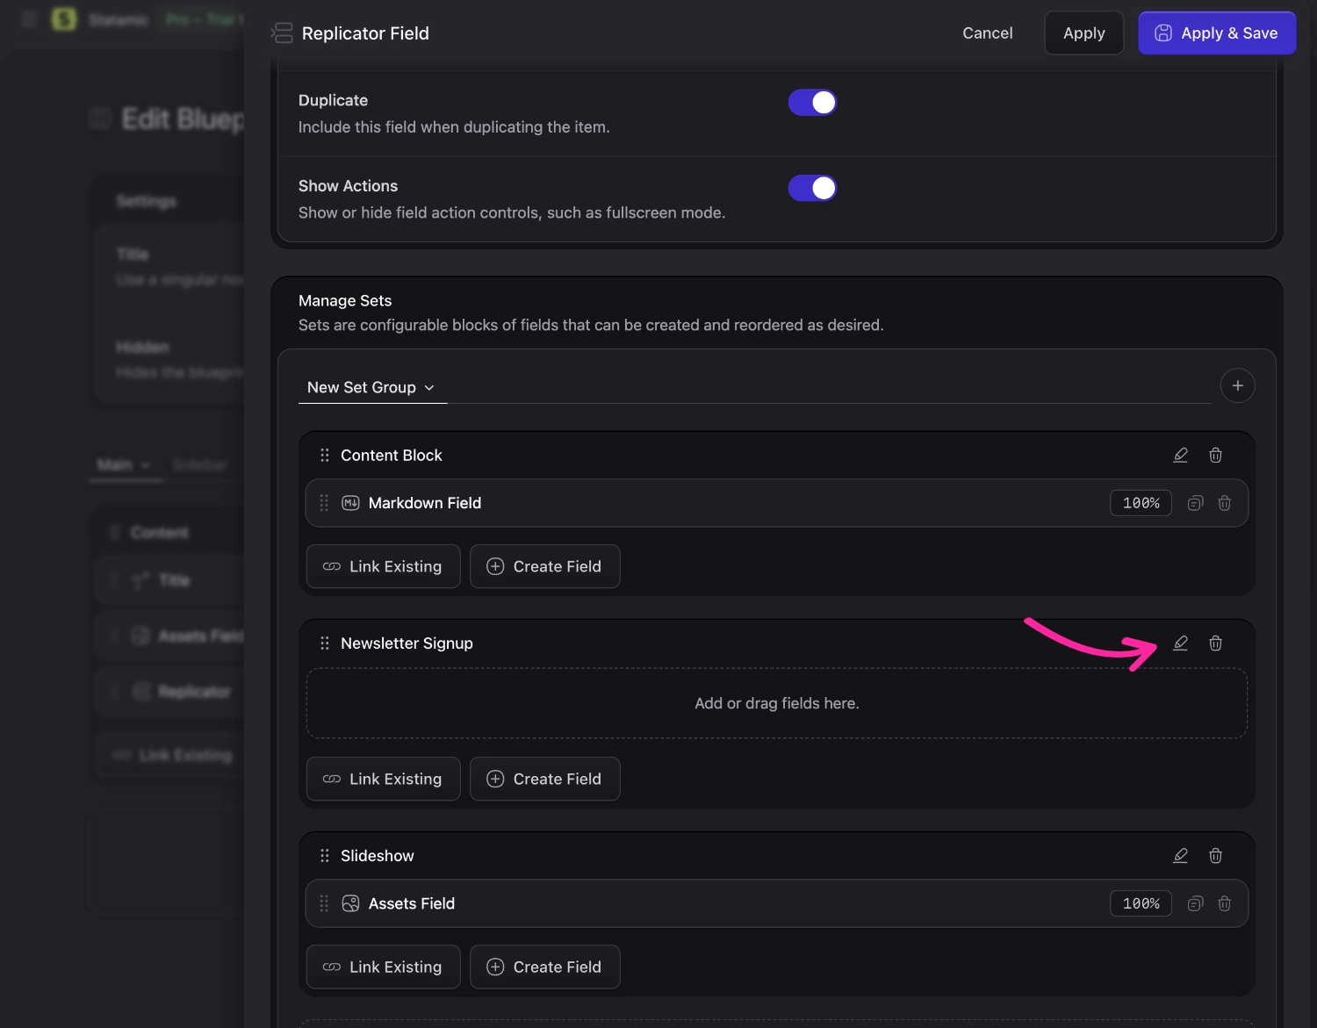Edit the Newsletter Signup set with the pencil icon
1317x1028 pixels.
coord(1180,643)
